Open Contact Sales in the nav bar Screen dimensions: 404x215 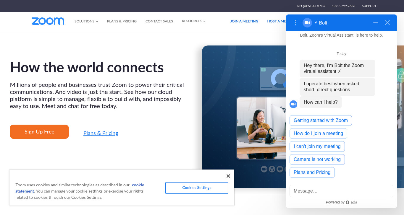(159, 21)
